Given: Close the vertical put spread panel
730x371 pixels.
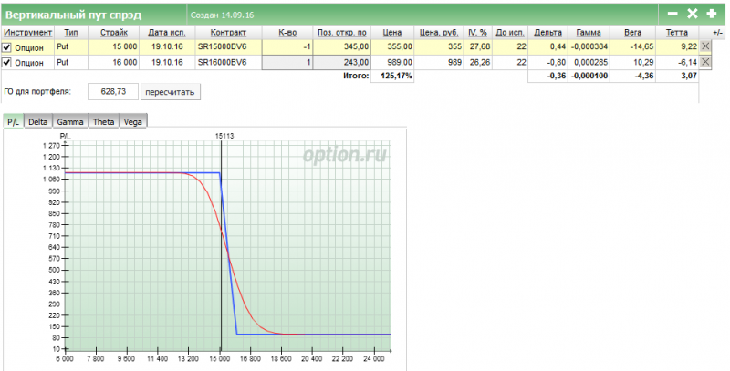Looking at the screenshot, I should pyautogui.click(x=693, y=14).
